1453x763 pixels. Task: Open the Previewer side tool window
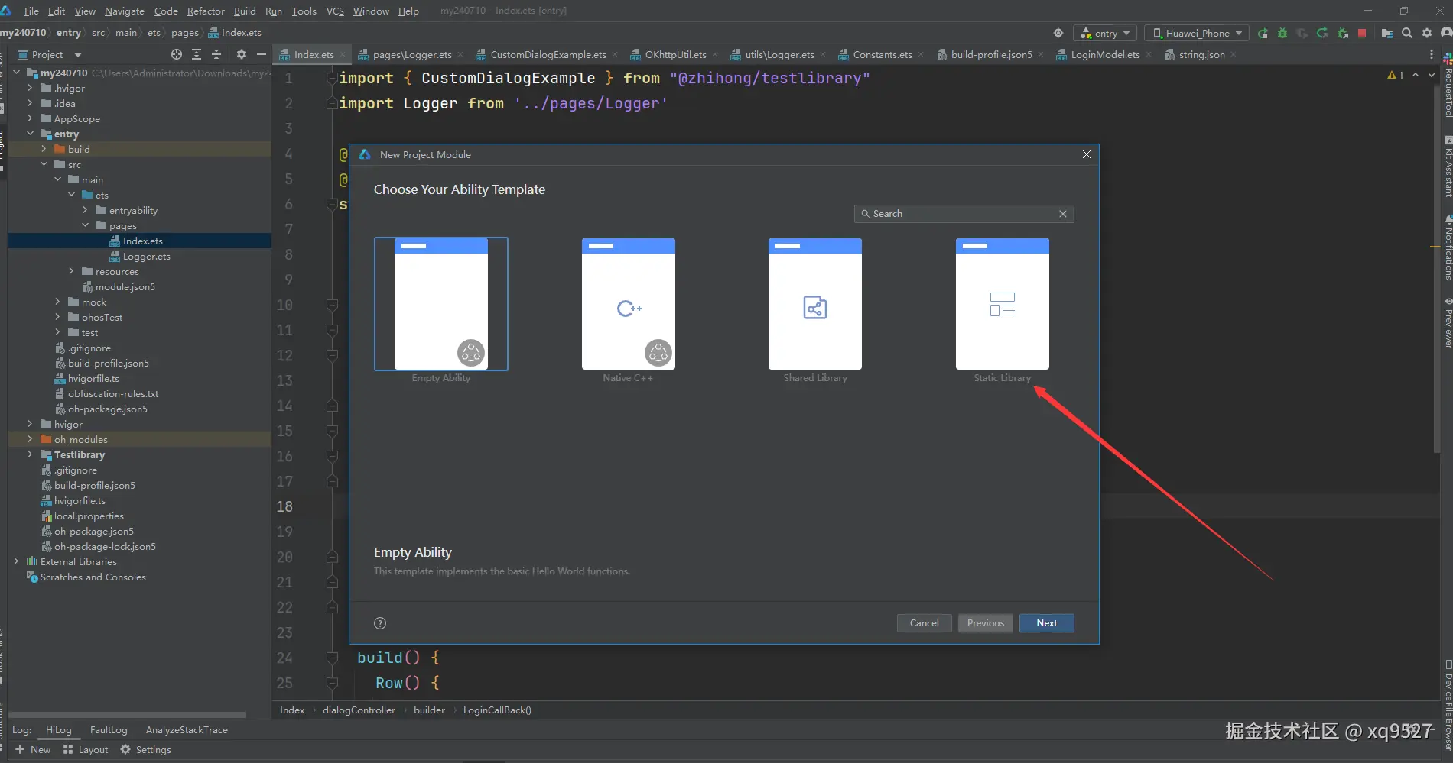pyautogui.click(x=1448, y=325)
